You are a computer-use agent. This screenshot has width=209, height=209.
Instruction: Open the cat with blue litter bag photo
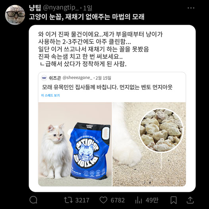(x=75, y=144)
